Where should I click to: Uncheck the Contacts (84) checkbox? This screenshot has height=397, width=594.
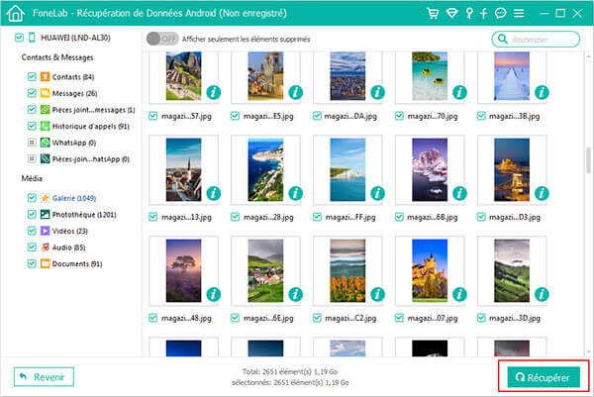coord(32,77)
